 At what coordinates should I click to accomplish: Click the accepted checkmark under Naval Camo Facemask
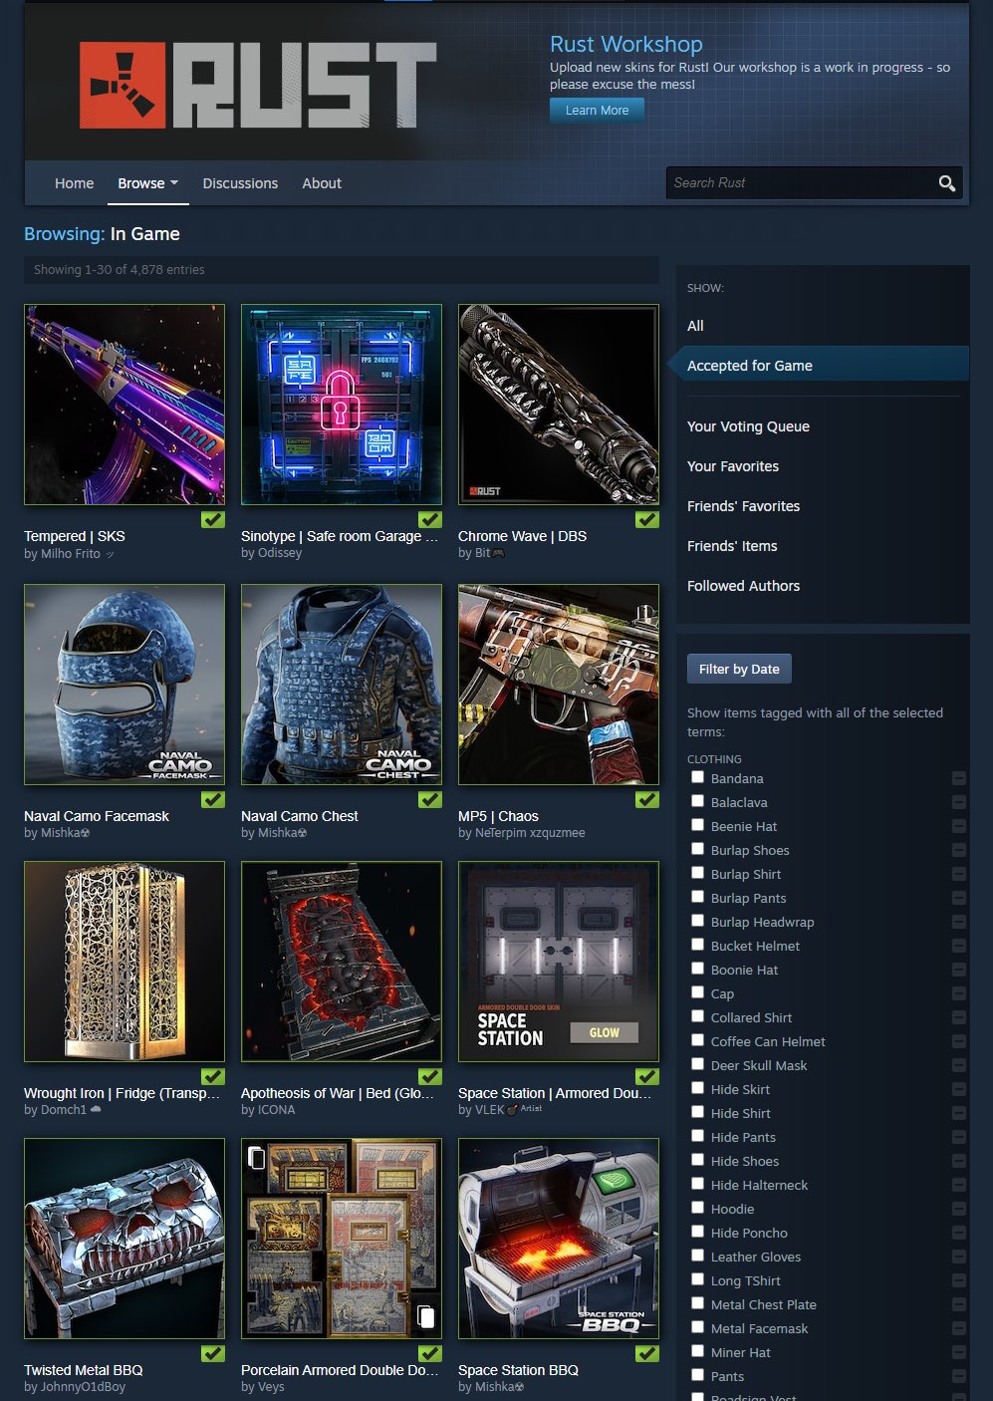pos(213,799)
